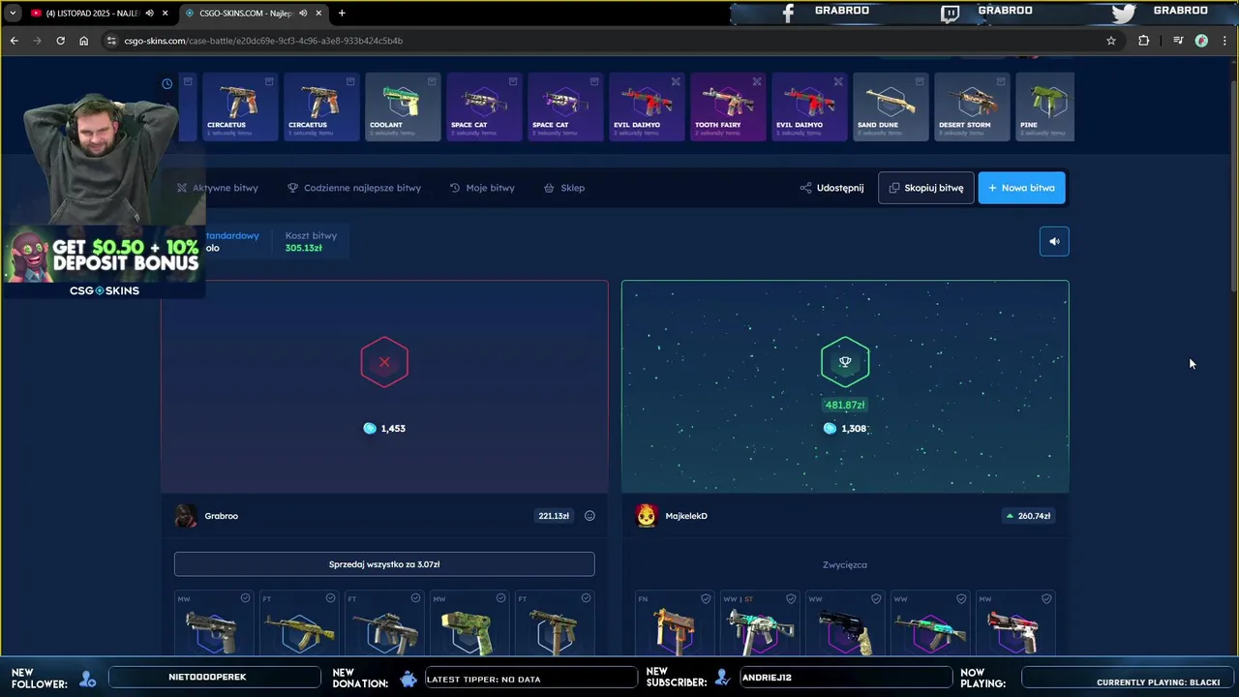Image resolution: width=1239 pixels, height=697 pixels.
Task: Toggle the check on MajkelekD's MW item
Action: pyautogui.click(x=1046, y=598)
